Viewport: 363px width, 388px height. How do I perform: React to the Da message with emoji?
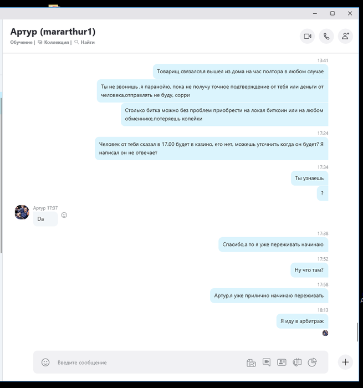[x=64, y=215]
